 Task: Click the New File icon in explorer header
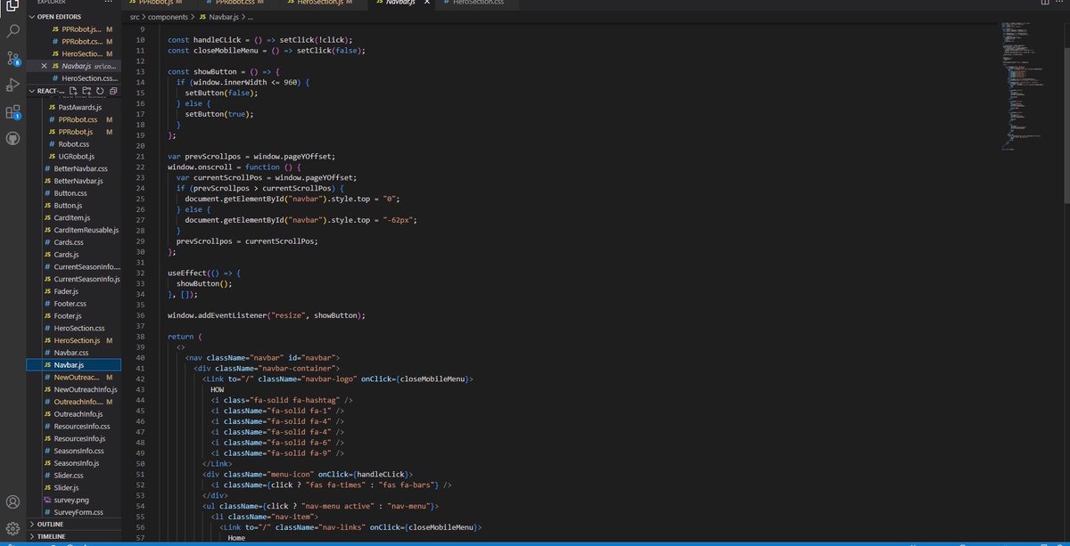coord(74,91)
